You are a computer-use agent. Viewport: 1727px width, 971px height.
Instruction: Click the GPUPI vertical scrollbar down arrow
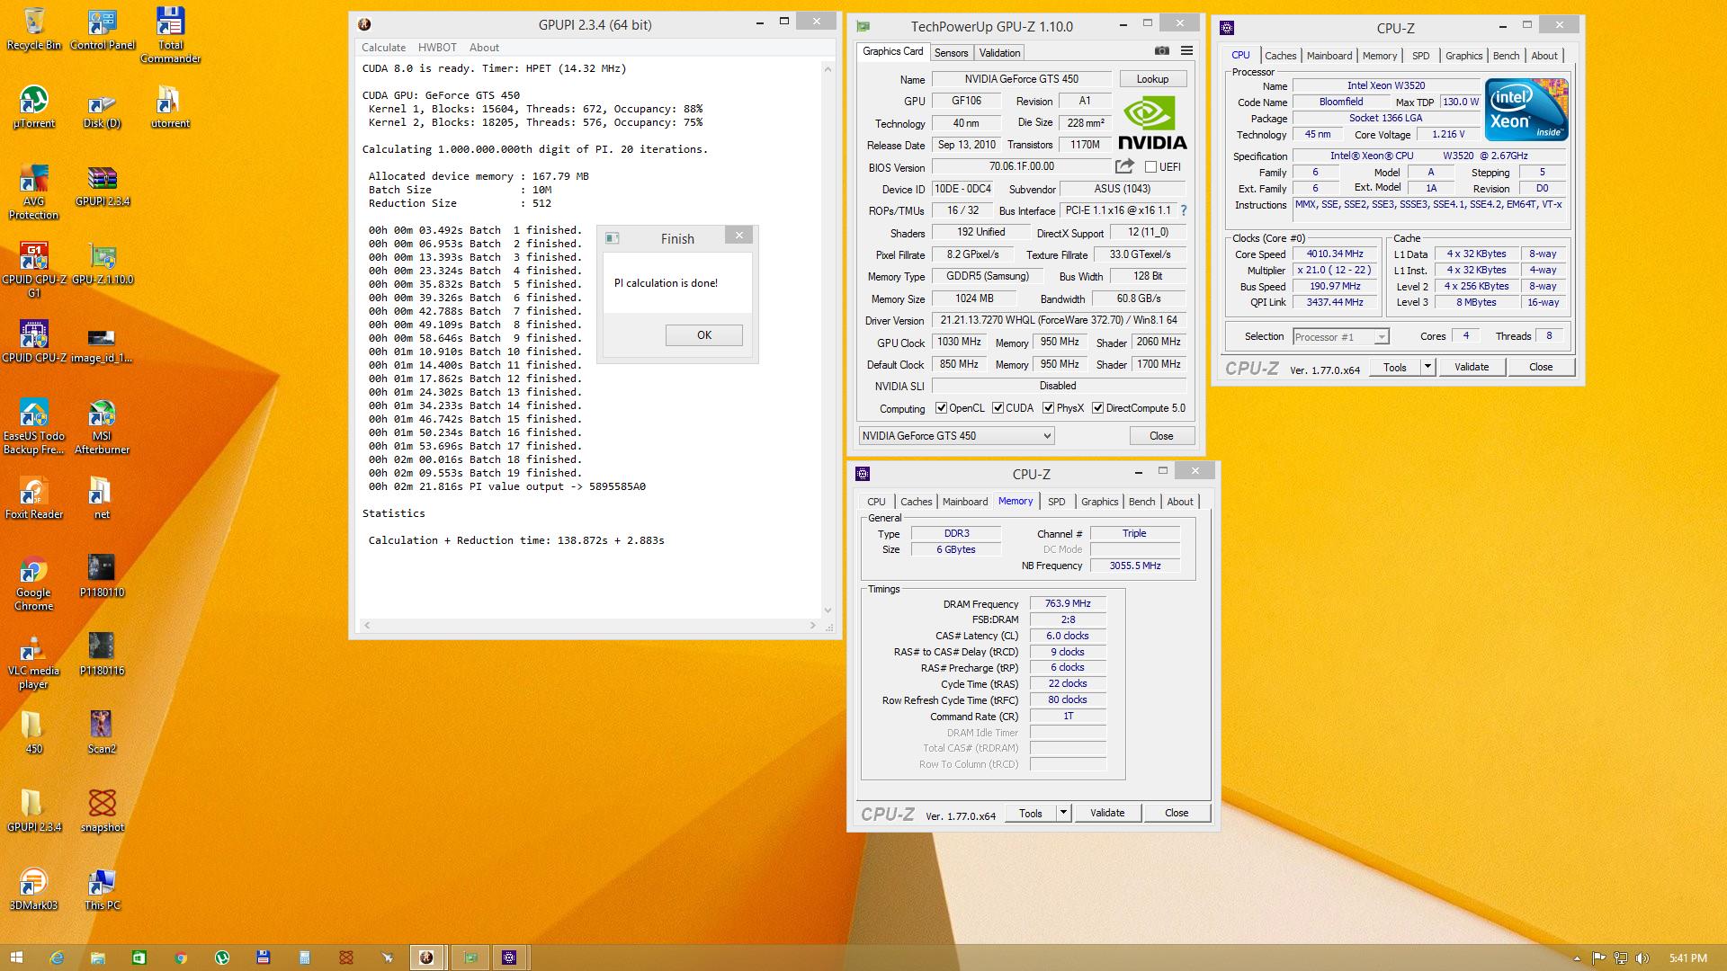pyautogui.click(x=828, y=610)
